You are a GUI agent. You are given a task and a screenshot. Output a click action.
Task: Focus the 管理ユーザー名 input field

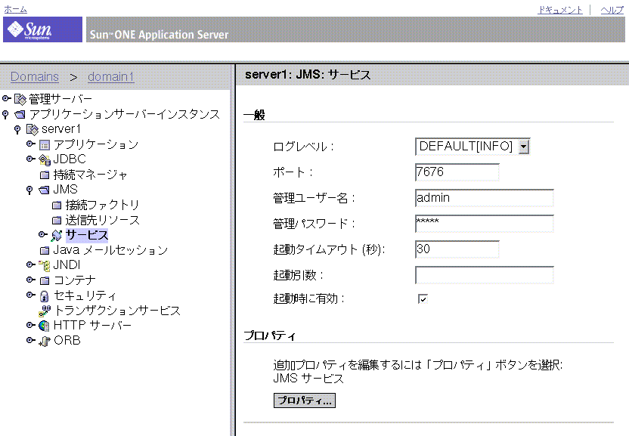click(x=484, y=198)
